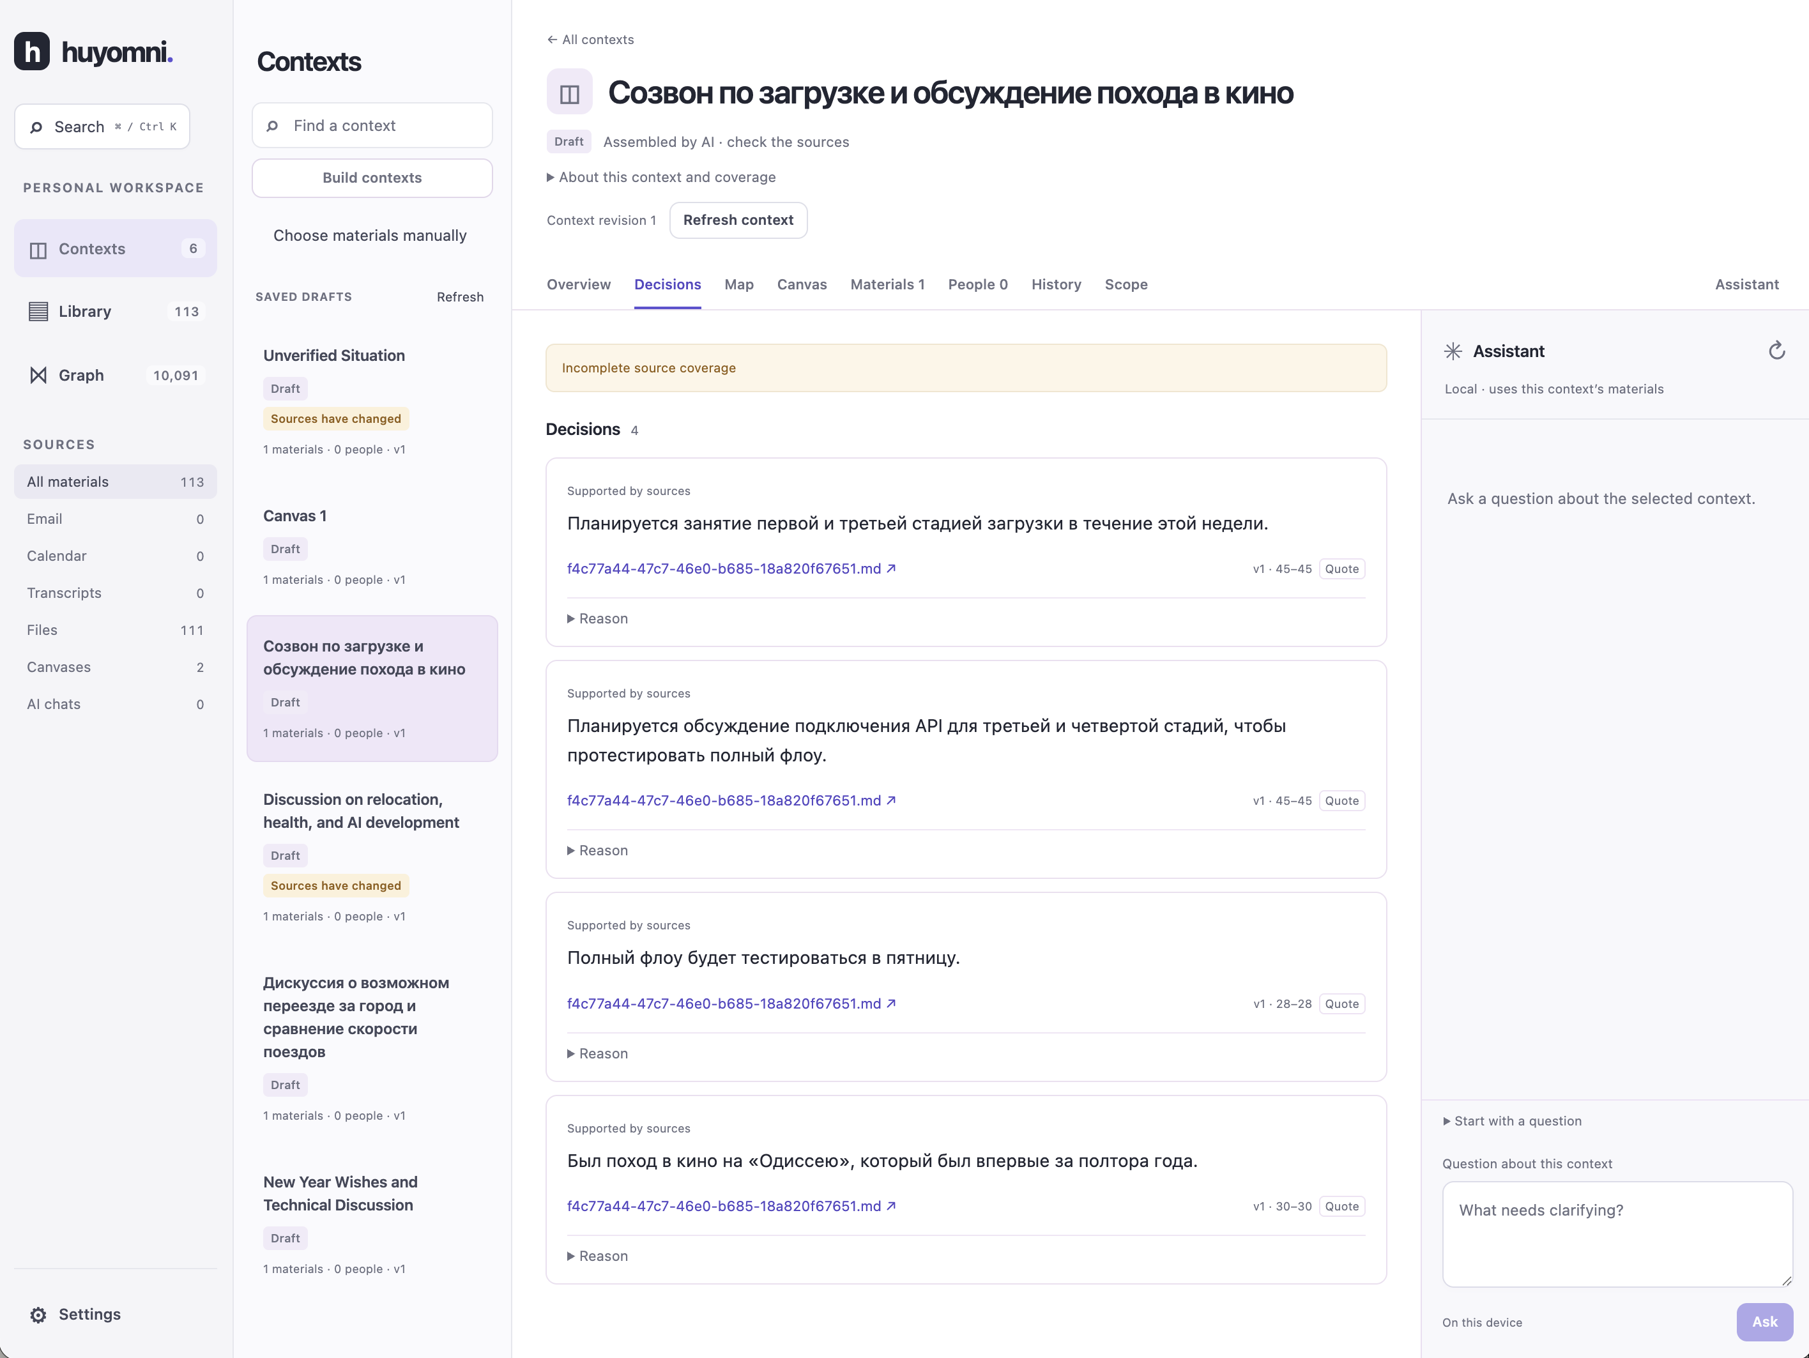This screenshot has height=1358, width=1809.
Task: Click the Refresh context button
Action: click(x=738, y=220)
